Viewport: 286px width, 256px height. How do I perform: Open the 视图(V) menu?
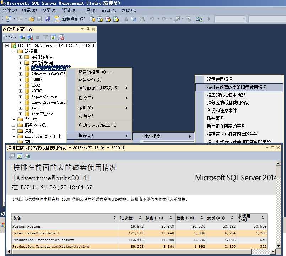coord(49,10)
